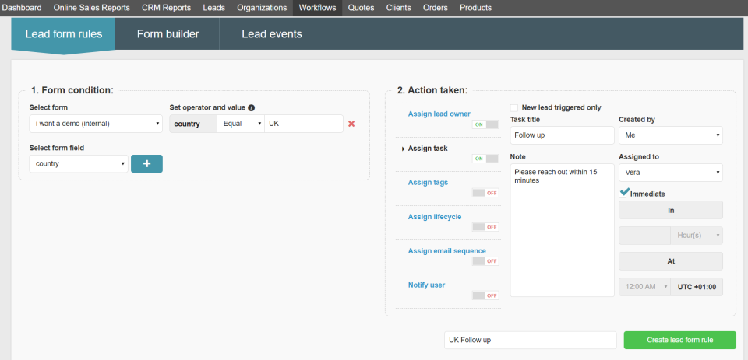Turn off the Assign task switch
This screenshot has width=748, height=360.
[x=485, y=159]
